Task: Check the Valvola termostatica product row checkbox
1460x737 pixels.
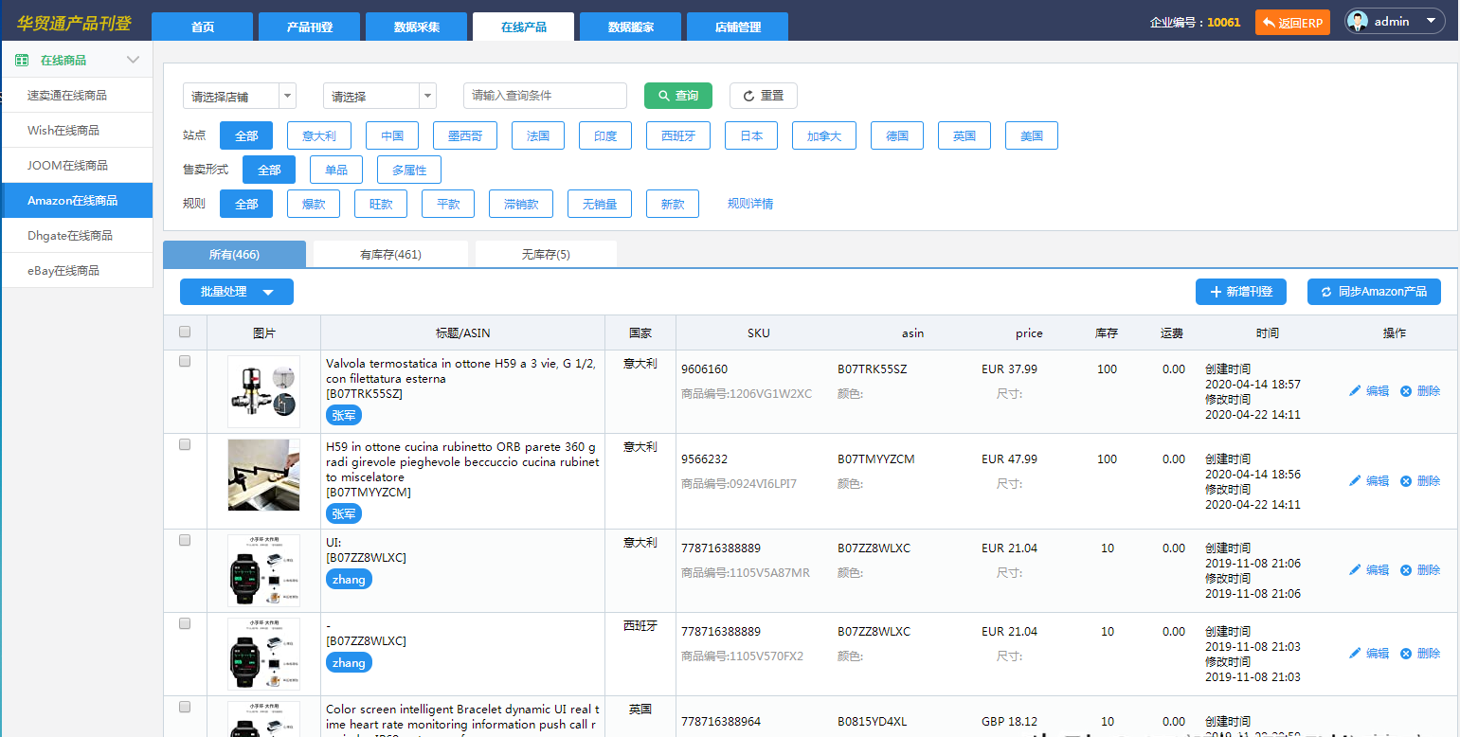Action: pos(185,361)
